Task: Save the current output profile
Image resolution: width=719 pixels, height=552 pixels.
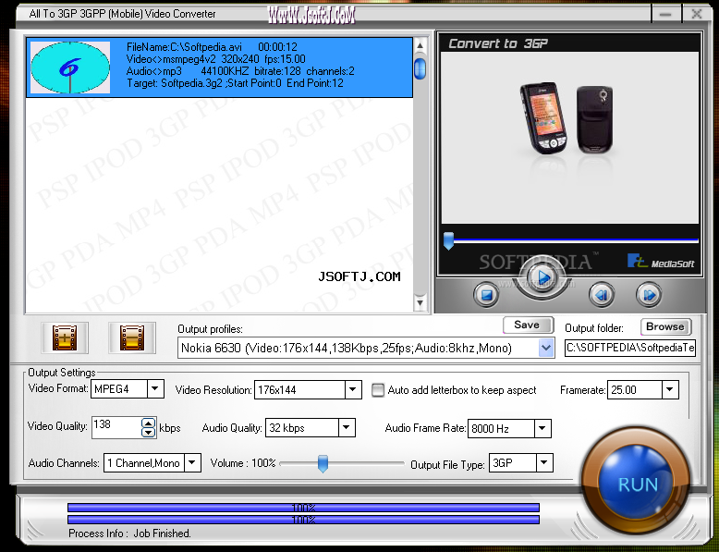Action: pos(529,325)
